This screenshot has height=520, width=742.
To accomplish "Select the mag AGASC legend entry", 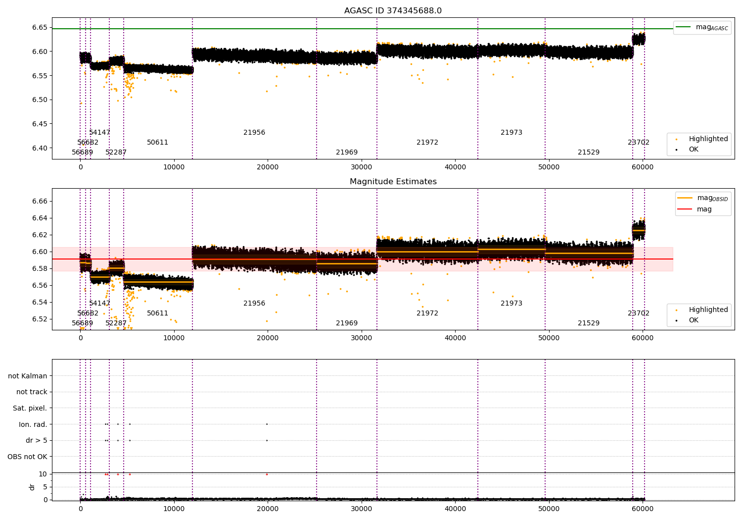I will (702, 27).
